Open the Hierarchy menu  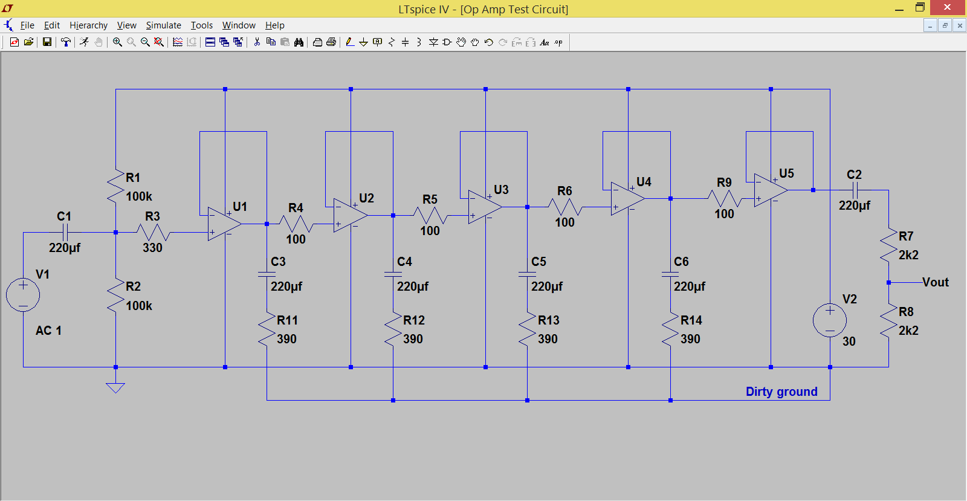point(88,25)
